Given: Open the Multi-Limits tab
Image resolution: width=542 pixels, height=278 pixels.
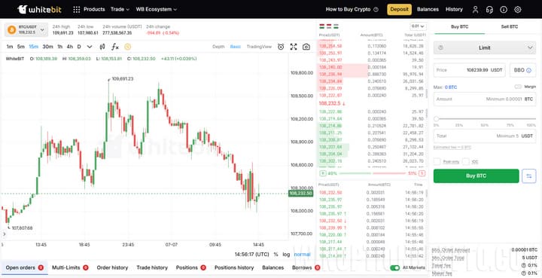Looking at the screenshot, I should tap(70, 267).
